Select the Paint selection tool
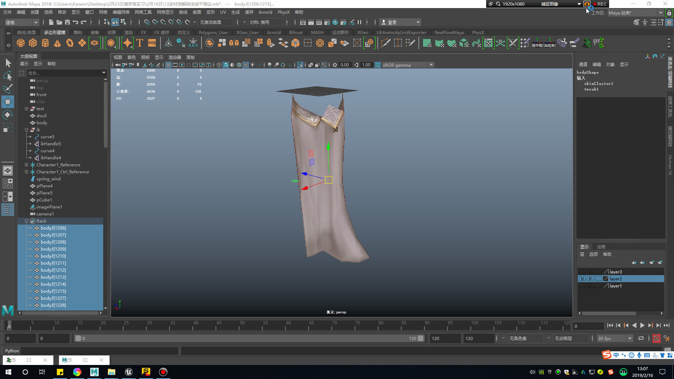674x379 pixels. (8, 89)
